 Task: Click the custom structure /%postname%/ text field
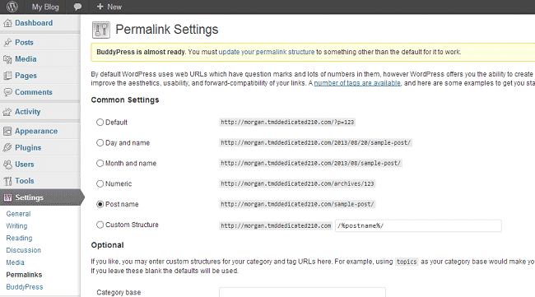click(x=418, y=225)
